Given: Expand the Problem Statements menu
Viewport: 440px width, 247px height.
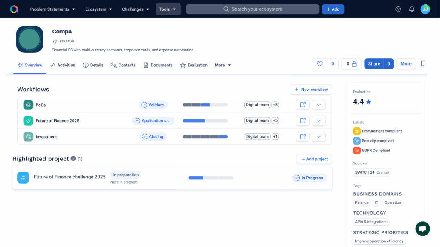Looking at the screenshot, I should point(52,9).
